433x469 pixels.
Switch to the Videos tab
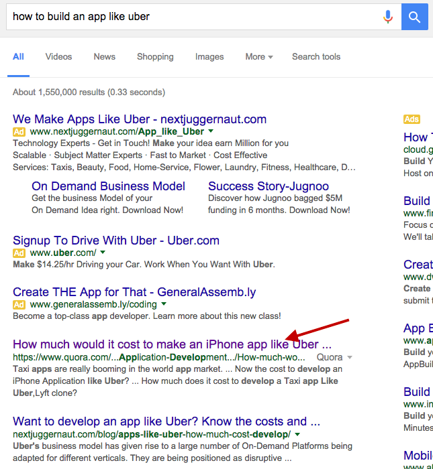[58, 56]
